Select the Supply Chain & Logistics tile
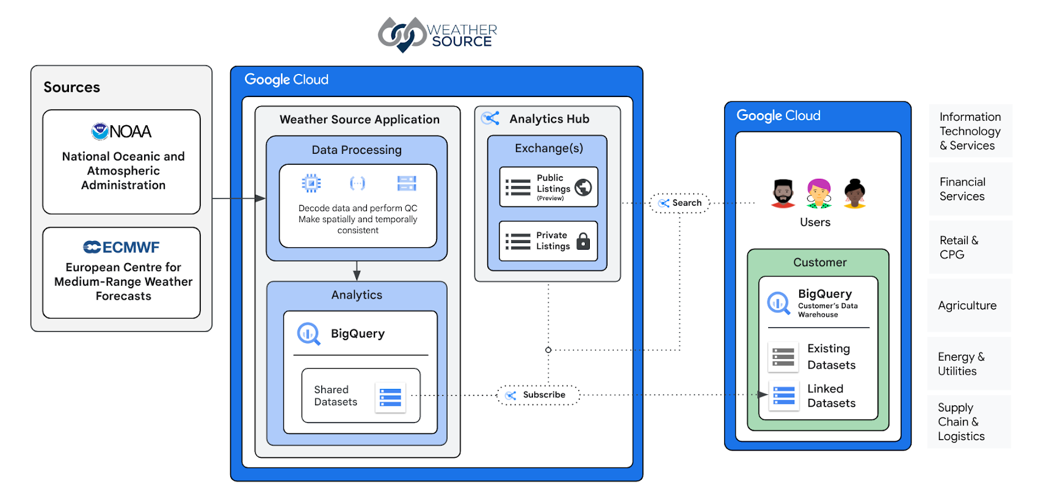Viewport: 1038px width, 503px height. pos(969,422)
